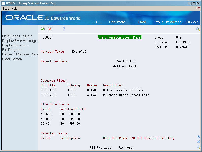Click Display Functions link
This screenshot has width=202, height=152.
pyautogui.click(x=15, y=45)
